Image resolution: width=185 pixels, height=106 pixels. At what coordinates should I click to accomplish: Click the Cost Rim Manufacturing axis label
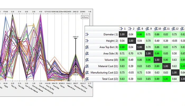click(46, 89)
